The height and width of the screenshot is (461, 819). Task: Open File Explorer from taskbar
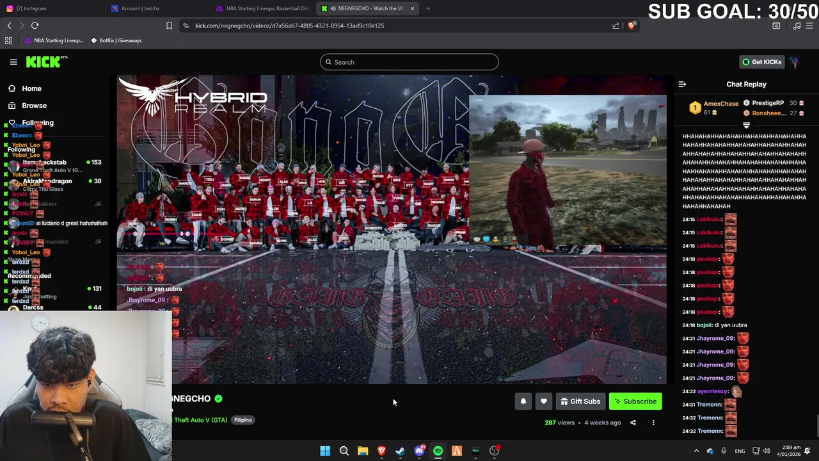click(x=363, y=451)
